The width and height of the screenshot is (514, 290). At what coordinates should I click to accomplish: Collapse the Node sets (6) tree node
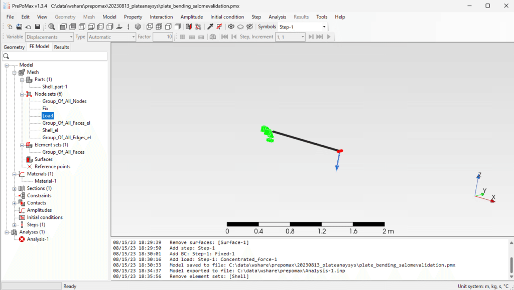[x=22, y=94]
